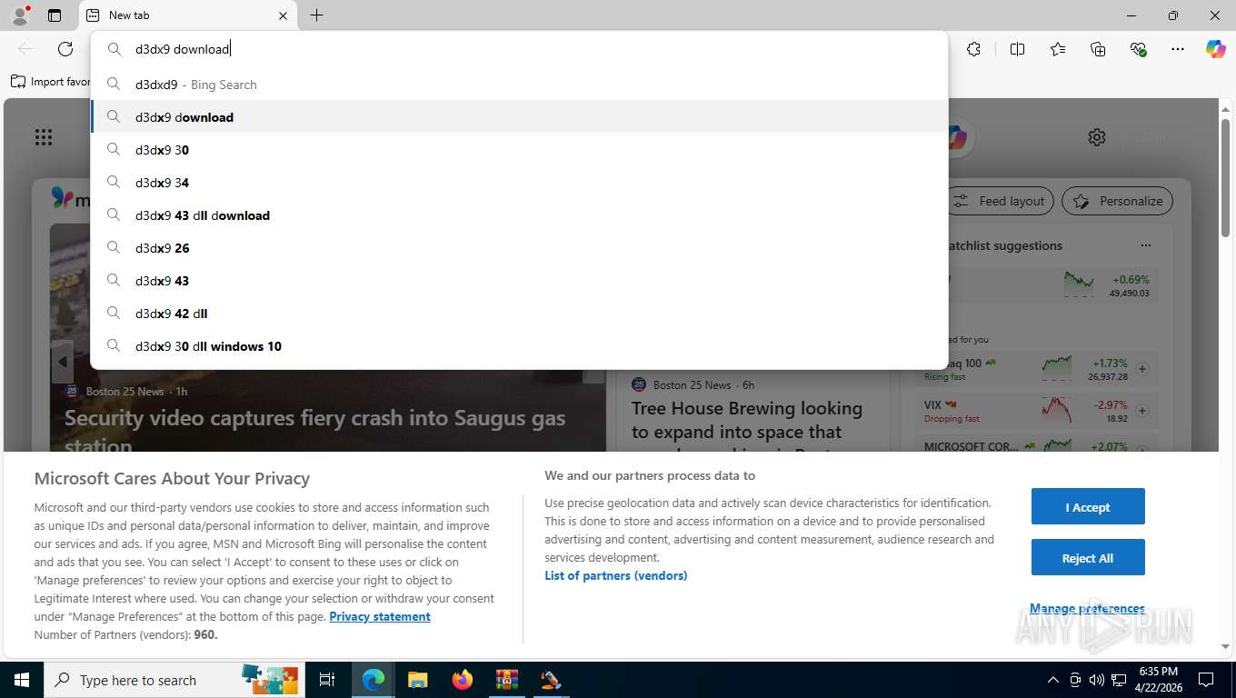Open the Feed layout button
The image size is (1236, 698).
click(1000, 201)
